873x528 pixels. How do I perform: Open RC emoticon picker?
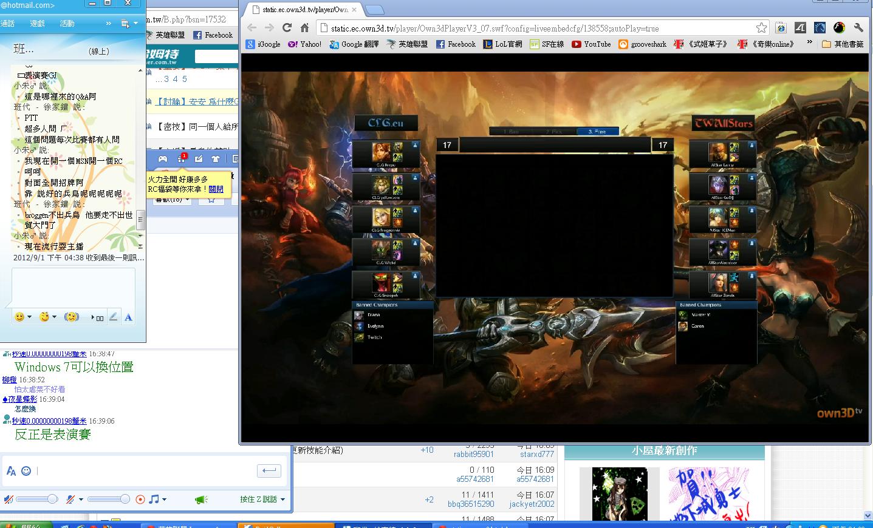pyautogui.click(x=26, y=471)
